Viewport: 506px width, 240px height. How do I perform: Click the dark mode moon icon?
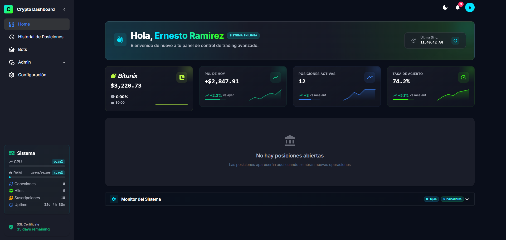(445, 8)
